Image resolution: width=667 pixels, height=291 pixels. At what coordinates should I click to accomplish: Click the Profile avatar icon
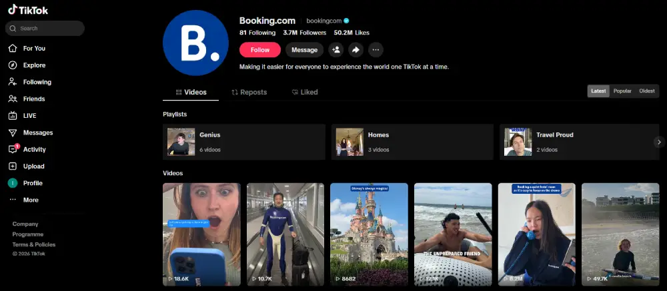13,183
